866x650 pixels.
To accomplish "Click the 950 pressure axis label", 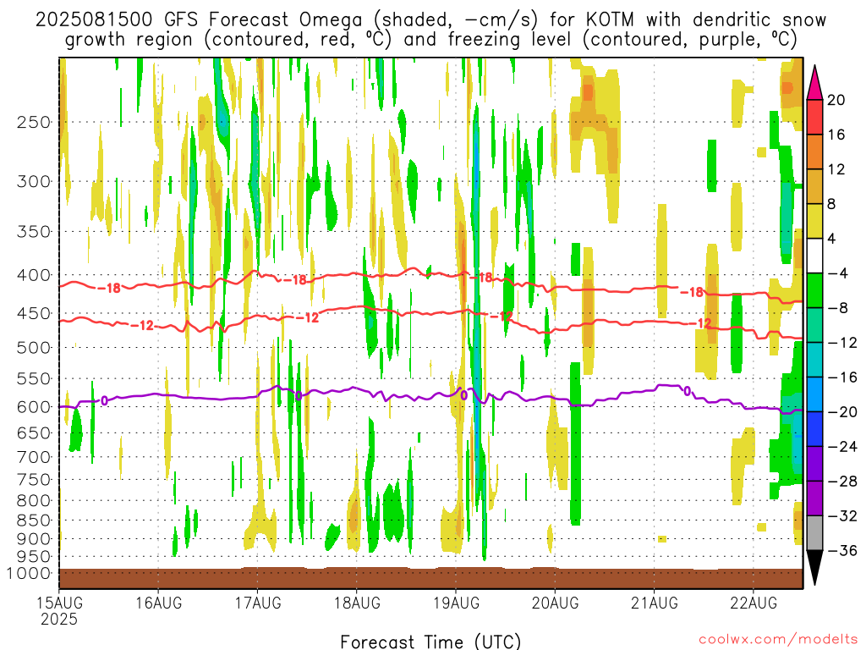I will 34,557.
